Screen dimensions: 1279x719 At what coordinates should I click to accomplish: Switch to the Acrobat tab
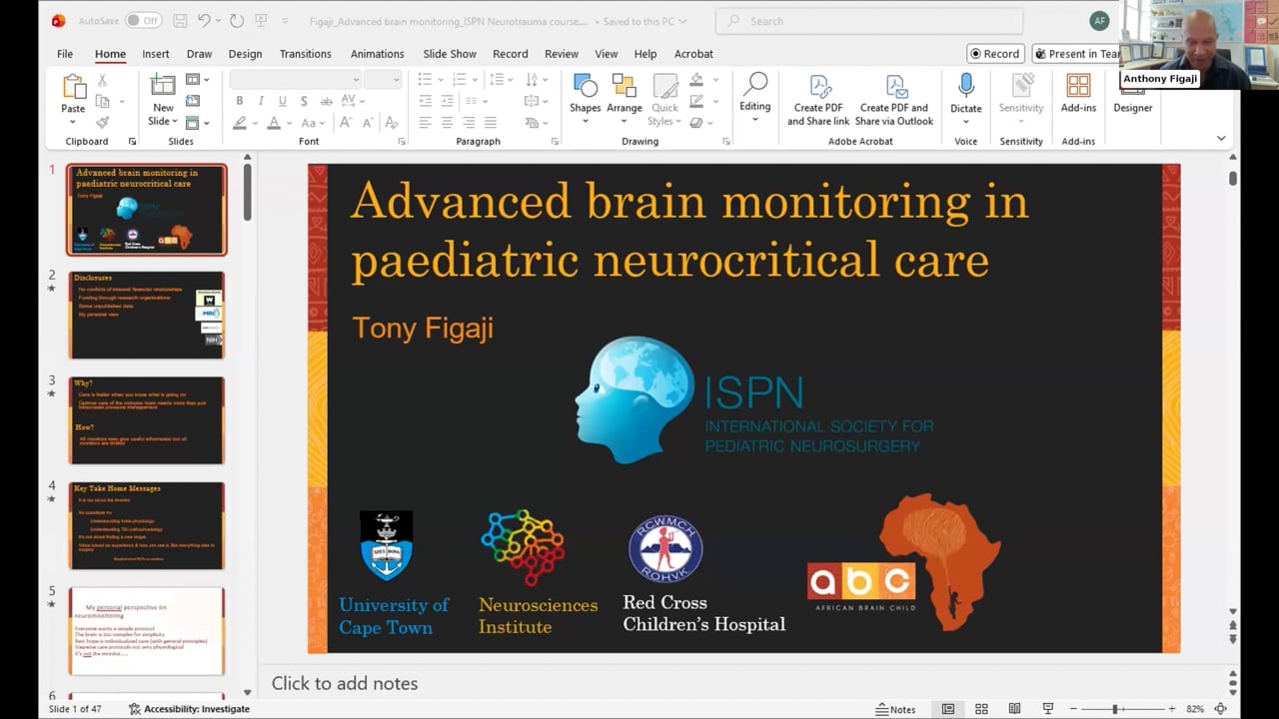pos(693,54)
